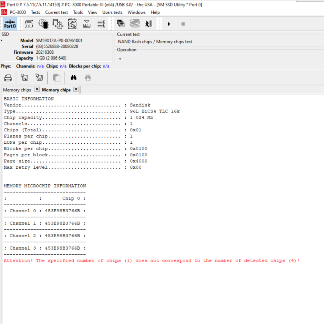This screenshot has width=324, height=324.
Task: Expand the Operation dropdown arrow
Action: (120, 59)
